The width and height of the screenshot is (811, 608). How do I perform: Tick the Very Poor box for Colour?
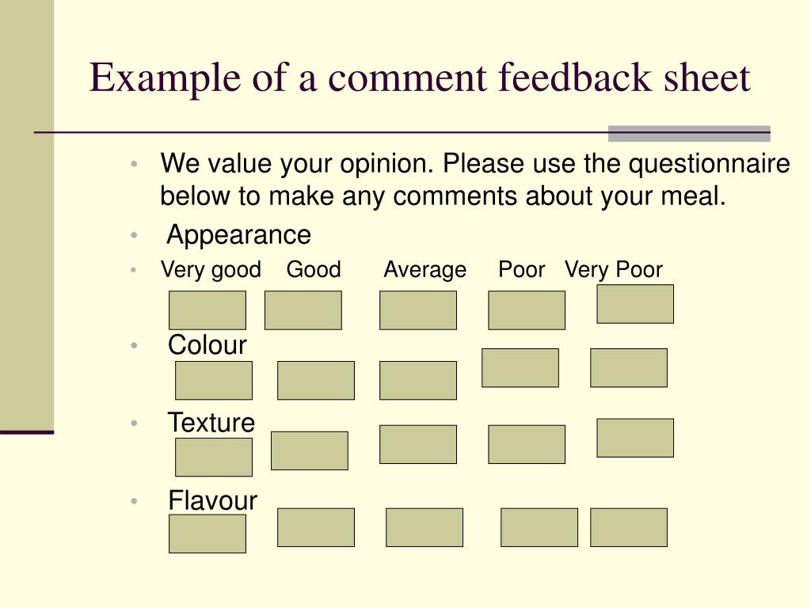628,368
